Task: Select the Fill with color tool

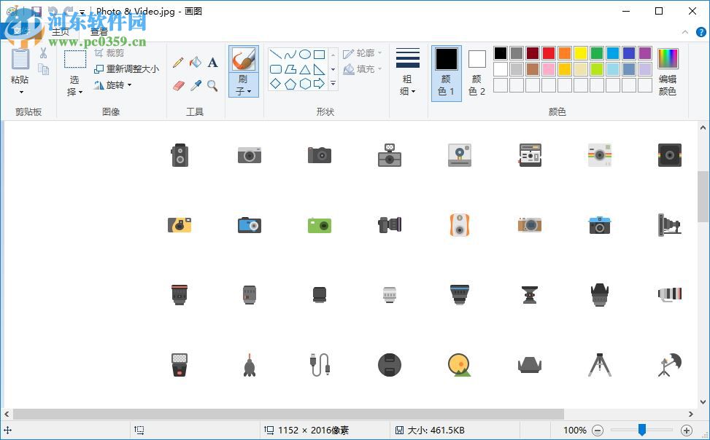Action: [x=196, y=63]
